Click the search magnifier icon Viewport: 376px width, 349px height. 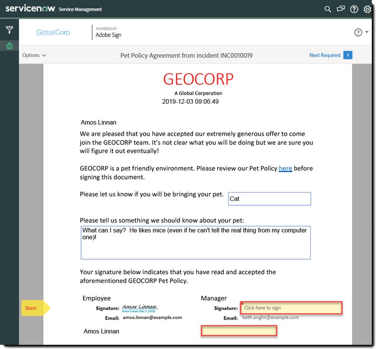pyautogui.click(x=328, y=9)
